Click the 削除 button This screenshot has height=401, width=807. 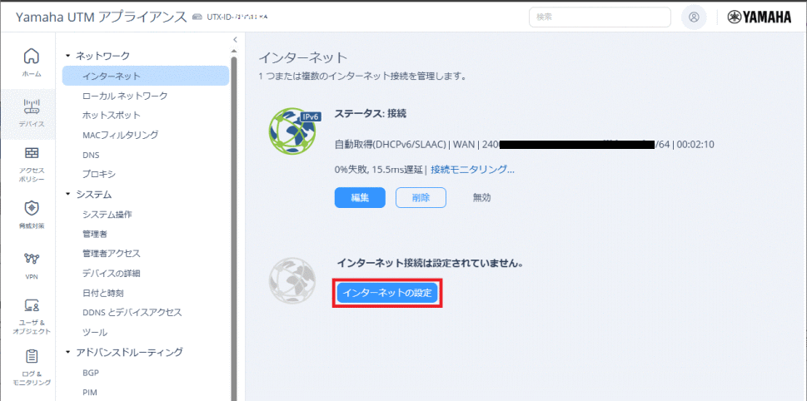click(x=421, y=197)
